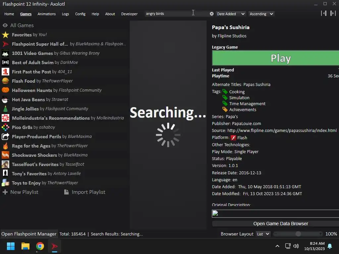Open Google Chrome from taskbar
This screenshot has width=339, height=254.
coord(40,246)
